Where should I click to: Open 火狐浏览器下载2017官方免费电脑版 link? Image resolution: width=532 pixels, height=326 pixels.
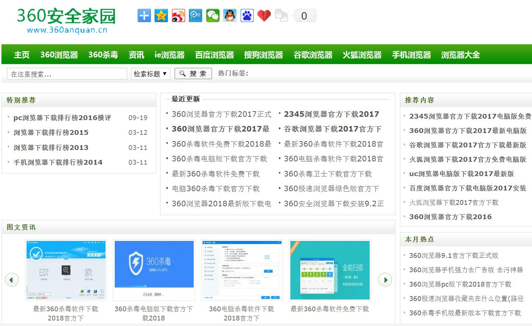pyautogui.click(x=468, y=160)
